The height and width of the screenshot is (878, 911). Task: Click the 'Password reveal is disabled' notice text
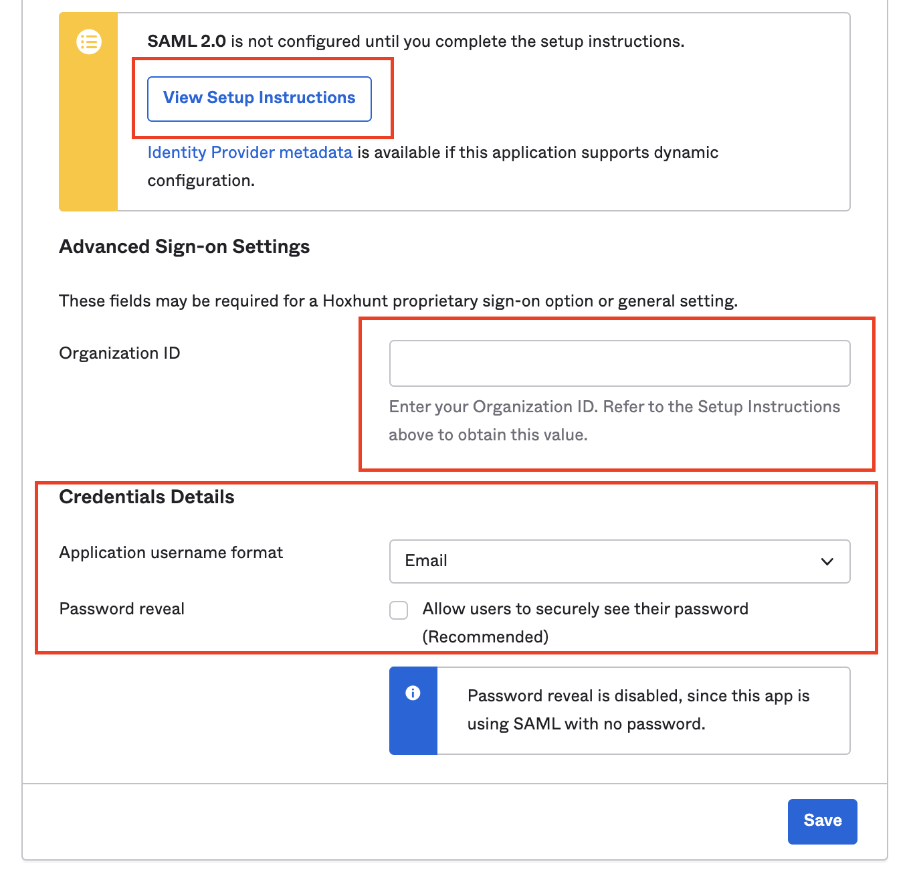(638, 710)
